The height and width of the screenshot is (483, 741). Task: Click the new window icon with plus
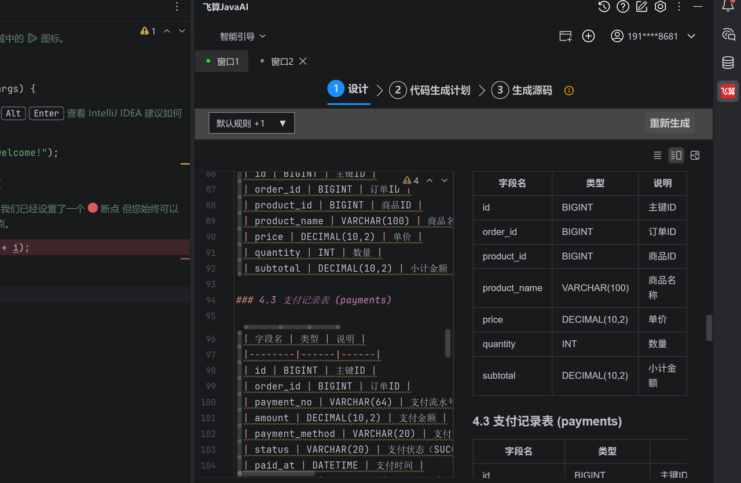pyautogui.click(x=566, y=36)
